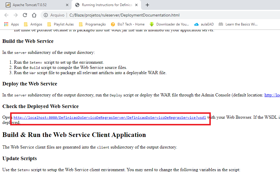
Task: Click the Elo7 Tech bookmark icon
Action: [x=113, y=24]
